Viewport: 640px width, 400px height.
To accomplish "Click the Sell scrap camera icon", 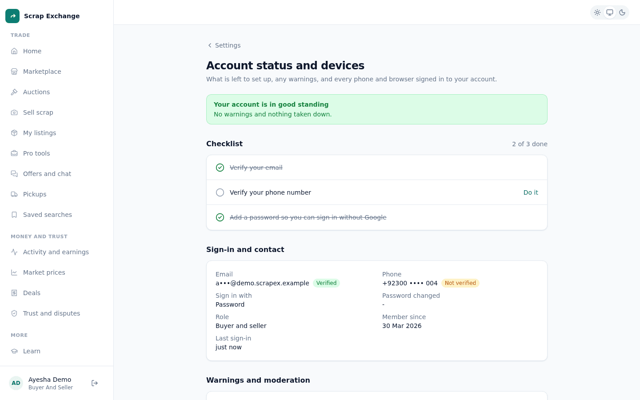I will point(14,112).
